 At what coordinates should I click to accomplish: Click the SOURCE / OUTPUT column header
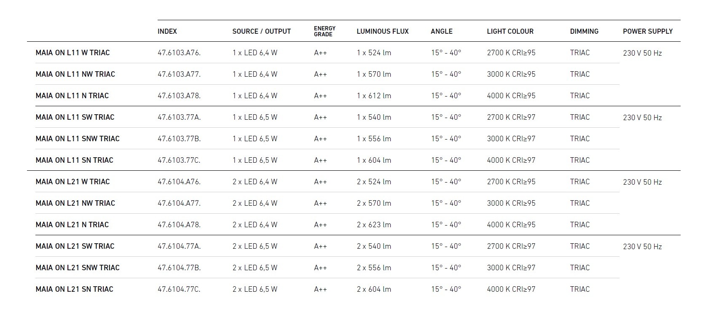coord(261,31)
